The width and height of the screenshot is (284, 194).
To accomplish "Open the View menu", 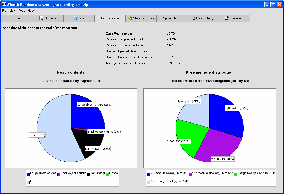I will [12, 11].
